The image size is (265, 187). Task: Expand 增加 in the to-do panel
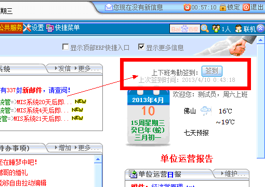pyautogui.click(x=63, y=148)
